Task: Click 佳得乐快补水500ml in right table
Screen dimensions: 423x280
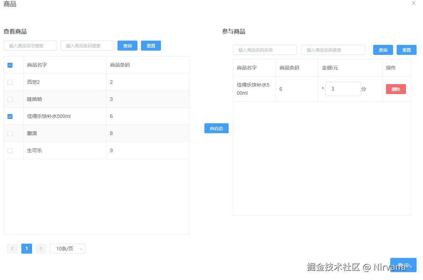Action: (x=253, y=89)
